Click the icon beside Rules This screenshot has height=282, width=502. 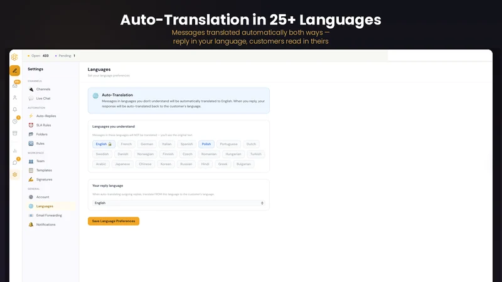coord(31,144)
